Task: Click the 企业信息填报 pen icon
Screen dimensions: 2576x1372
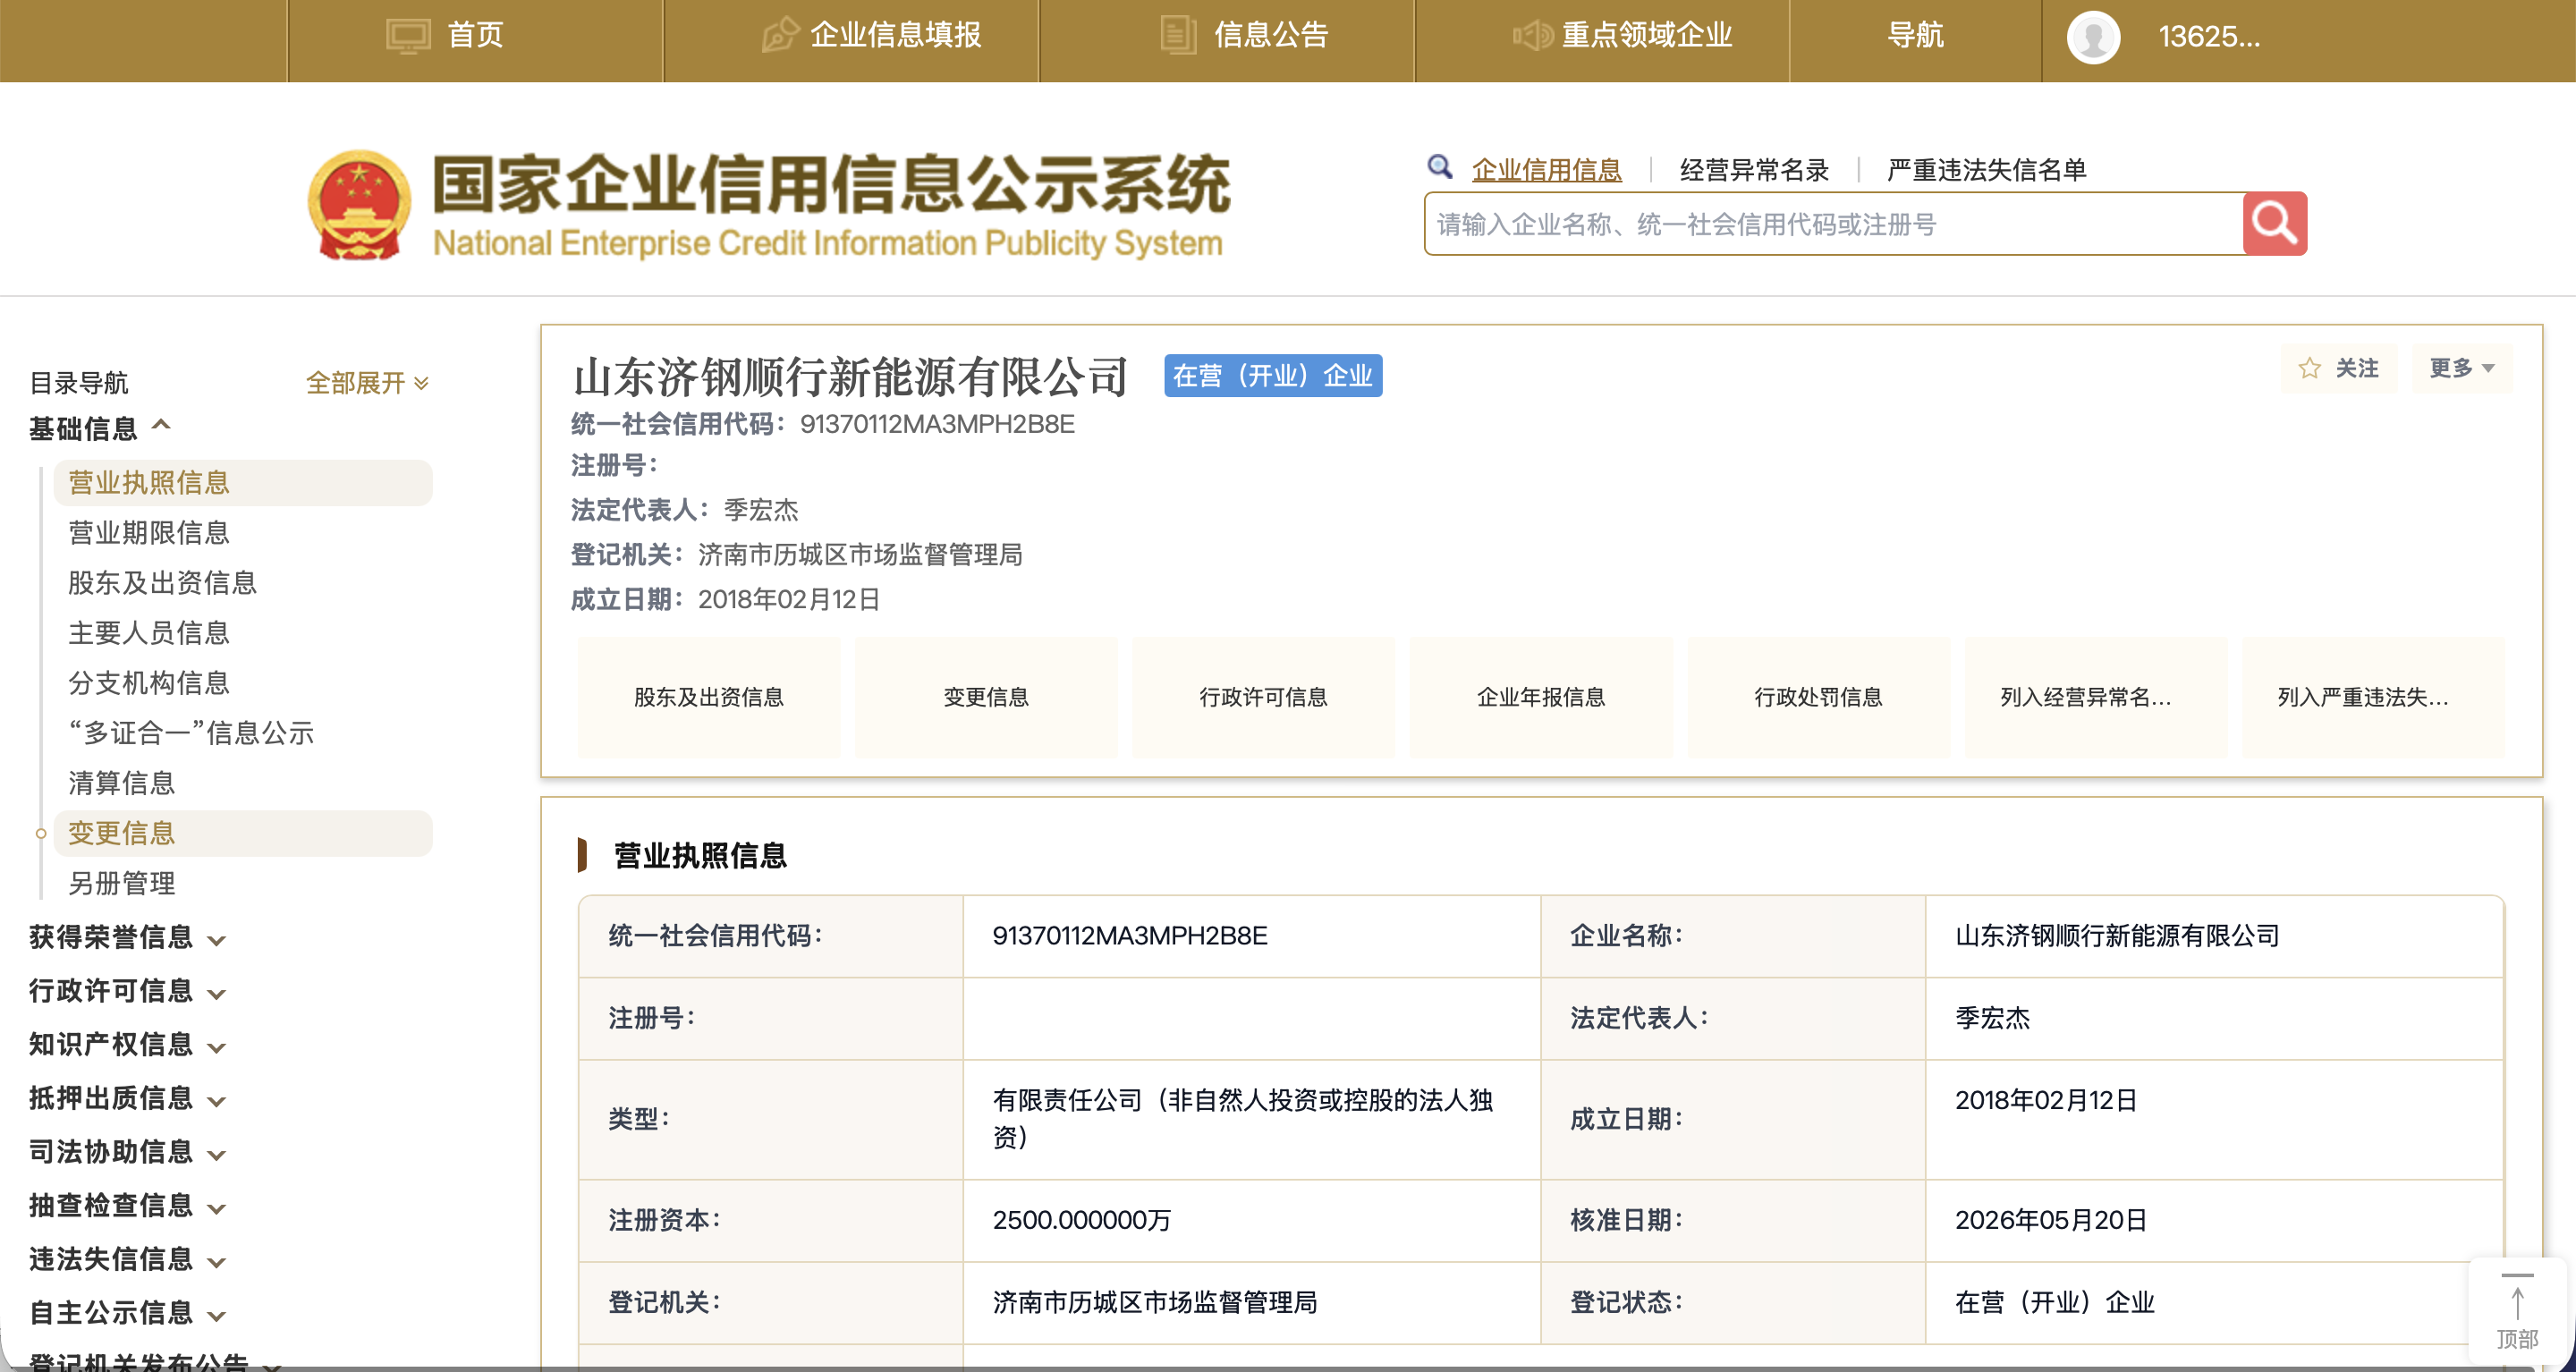Action: point(780,35)
